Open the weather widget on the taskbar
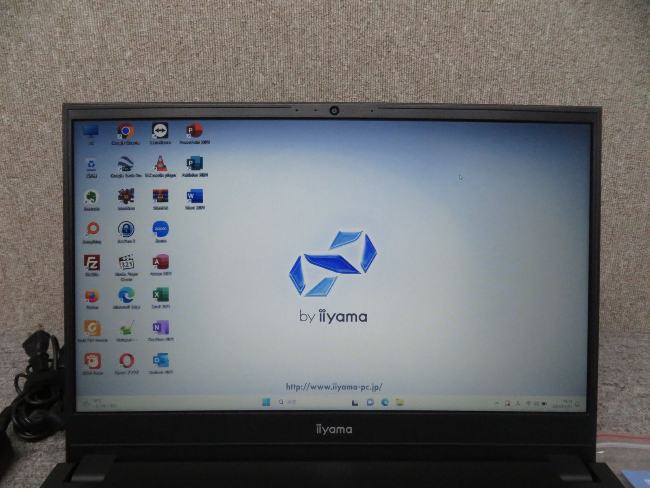This screenshot has height=488, width=650. tap(100, 403)
